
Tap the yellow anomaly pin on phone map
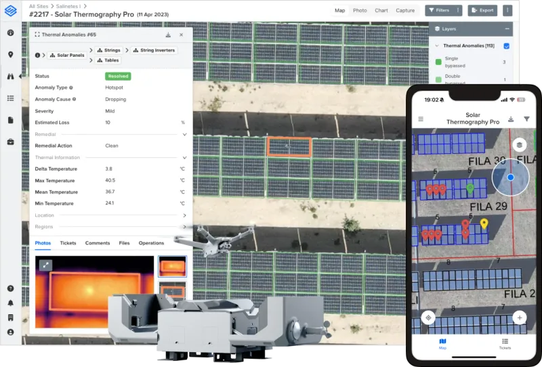[484, 223]
